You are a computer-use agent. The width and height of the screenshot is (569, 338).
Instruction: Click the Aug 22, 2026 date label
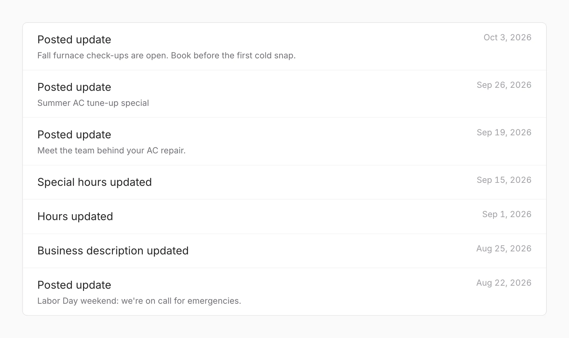504,283
